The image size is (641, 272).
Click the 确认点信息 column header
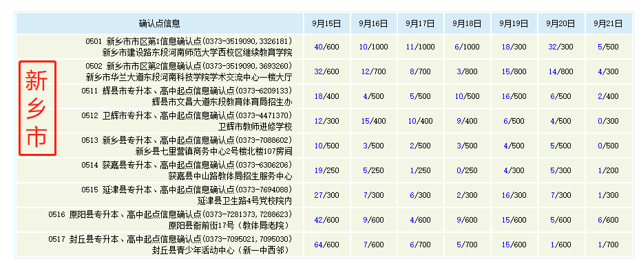click(160, 23)
